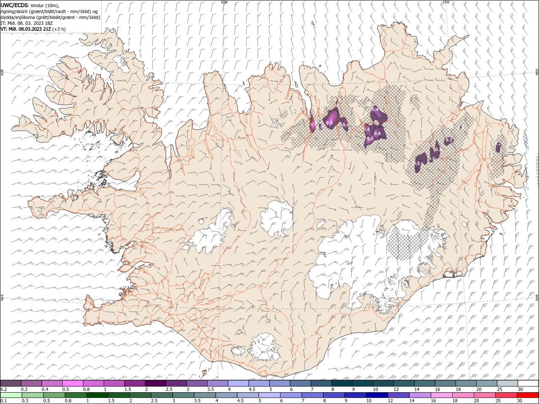Click the lower legend swatch between 2.5 and 3

pyautogui.click(x=162, y=395)
